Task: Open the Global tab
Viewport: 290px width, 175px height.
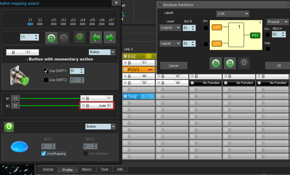Action: (x=48, y=169)
